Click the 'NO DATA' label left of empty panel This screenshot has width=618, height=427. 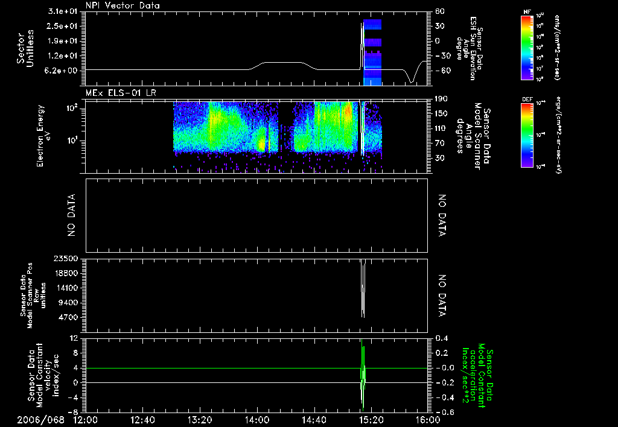[x=71, y=215]
